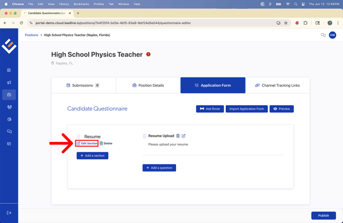Screen dimensions: 343x223
Task: Open the dashboard grid icon in the sidebar
Action: [9, 70]
